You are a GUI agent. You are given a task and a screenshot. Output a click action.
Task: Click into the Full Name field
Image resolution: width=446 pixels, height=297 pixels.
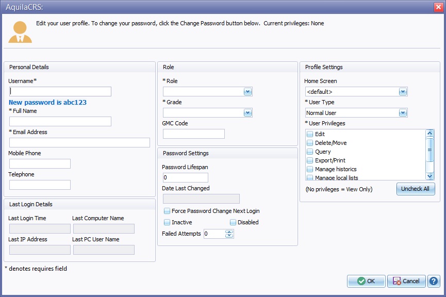click(60, 122)
